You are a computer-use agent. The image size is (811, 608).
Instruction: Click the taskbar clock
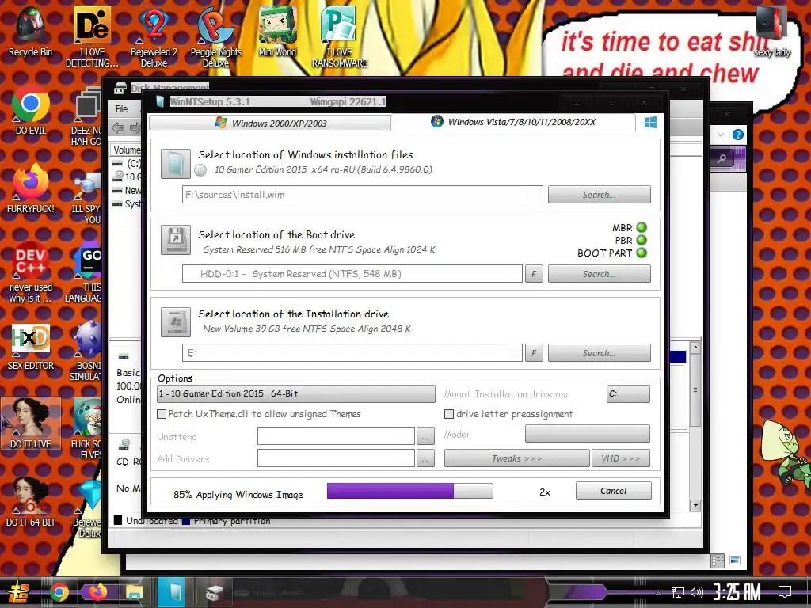point(737,592)
